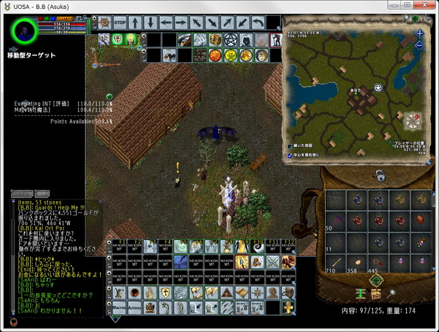The width and height of the screenshot is (439, 332).
Task: Cast the orange fireball spell icon
Action: tap(215, 55)
